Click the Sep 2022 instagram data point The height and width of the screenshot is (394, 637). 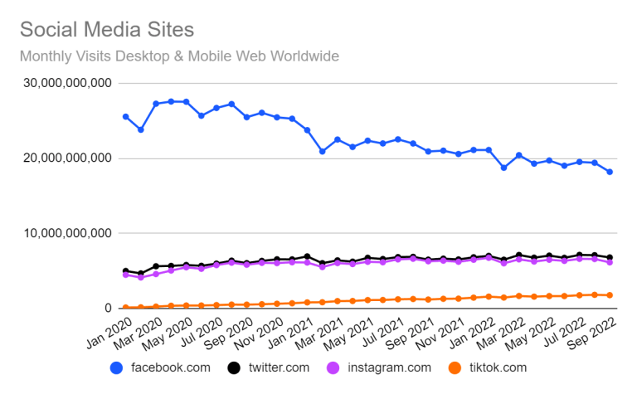click(x=610, y=262)
